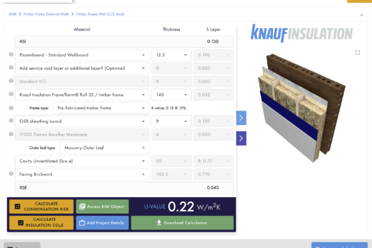Open Cavity Unventilated (low e) dropdown
This screenshot has width=372, height=248.
(82, 161)
